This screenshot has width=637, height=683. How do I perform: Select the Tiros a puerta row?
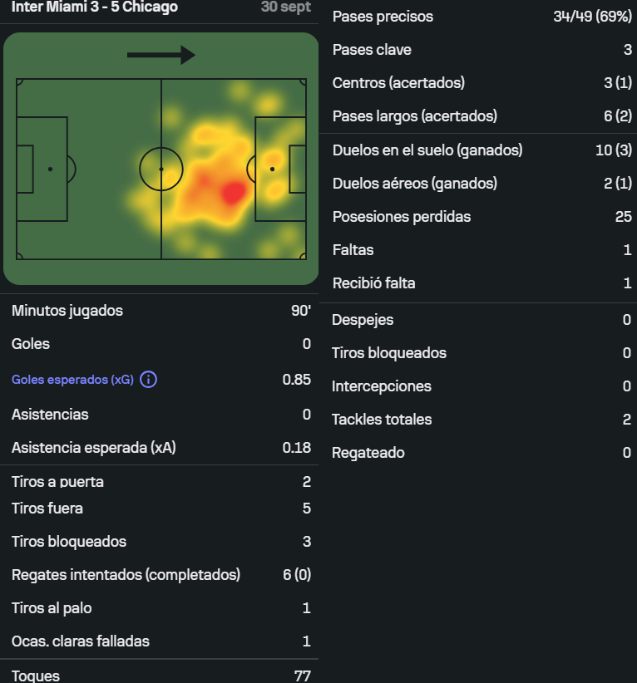(x=160, y=481)
